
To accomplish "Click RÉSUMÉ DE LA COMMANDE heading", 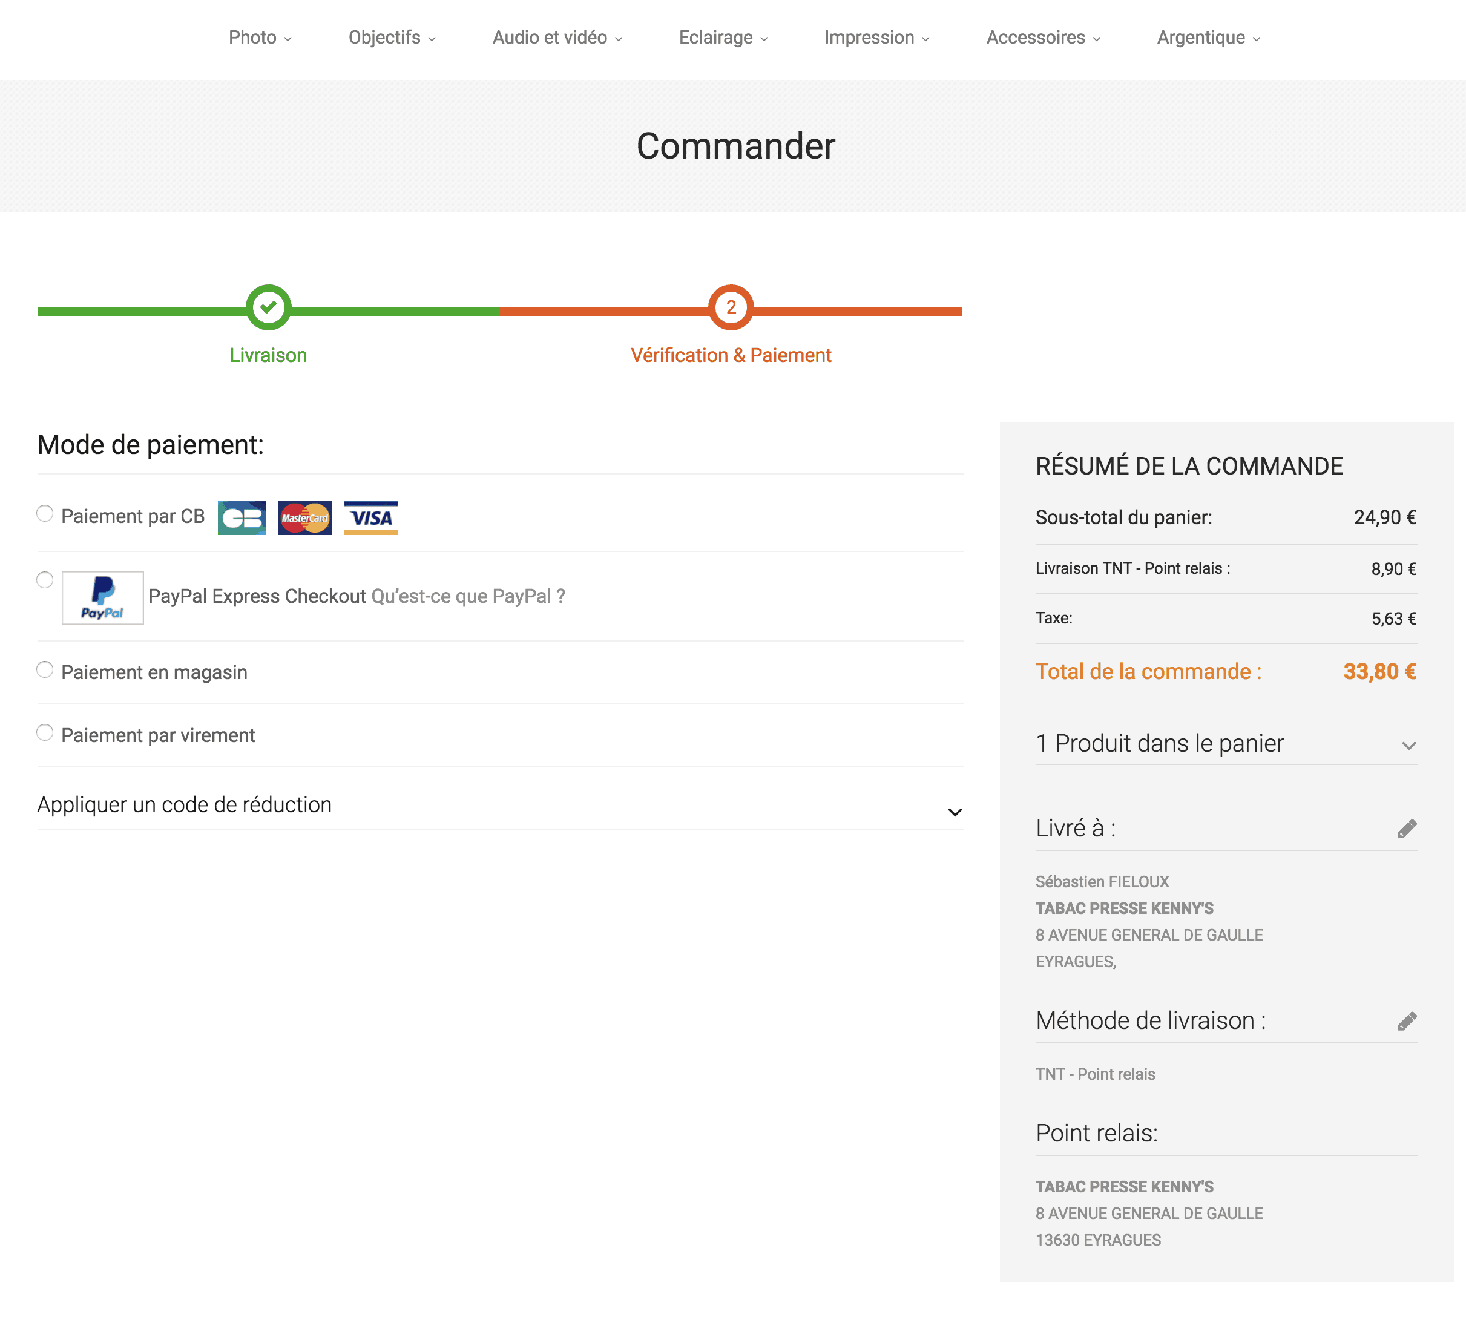I will tap(1189, 466).
